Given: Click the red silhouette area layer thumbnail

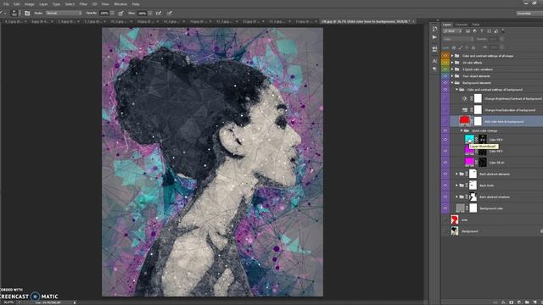Looking at the screenshot, I should point(455,219).
